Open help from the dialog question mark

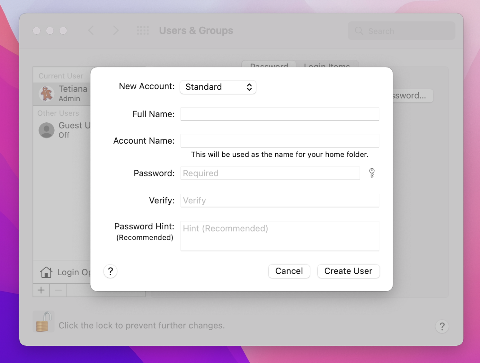pos(110,271)
